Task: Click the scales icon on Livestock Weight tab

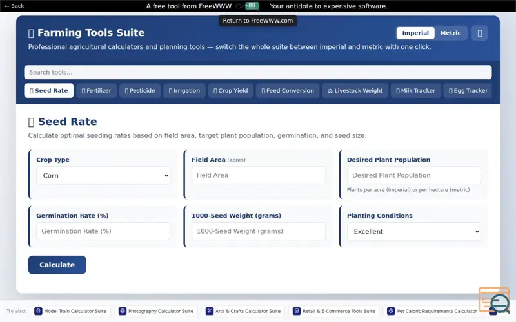Action: 330,91
